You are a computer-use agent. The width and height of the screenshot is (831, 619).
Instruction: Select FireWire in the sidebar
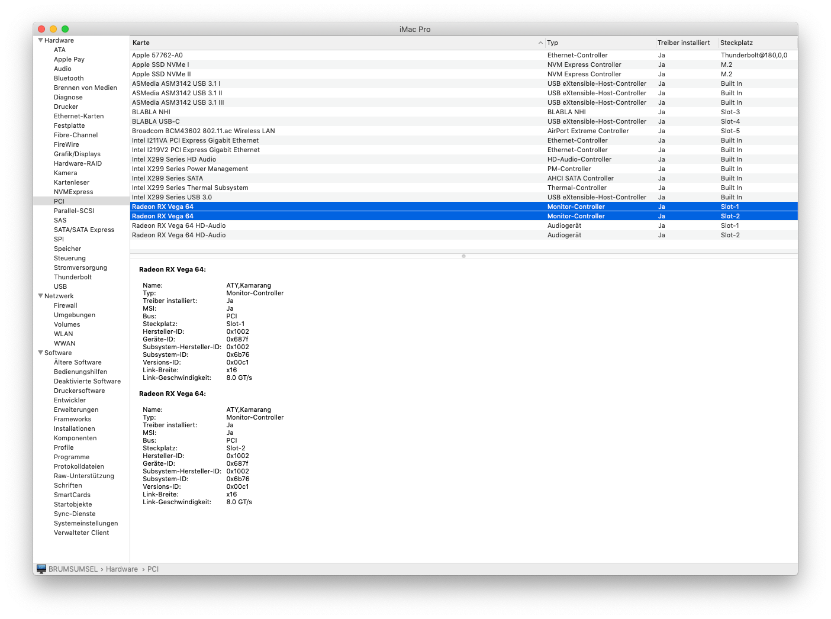[x=66, y=144]
